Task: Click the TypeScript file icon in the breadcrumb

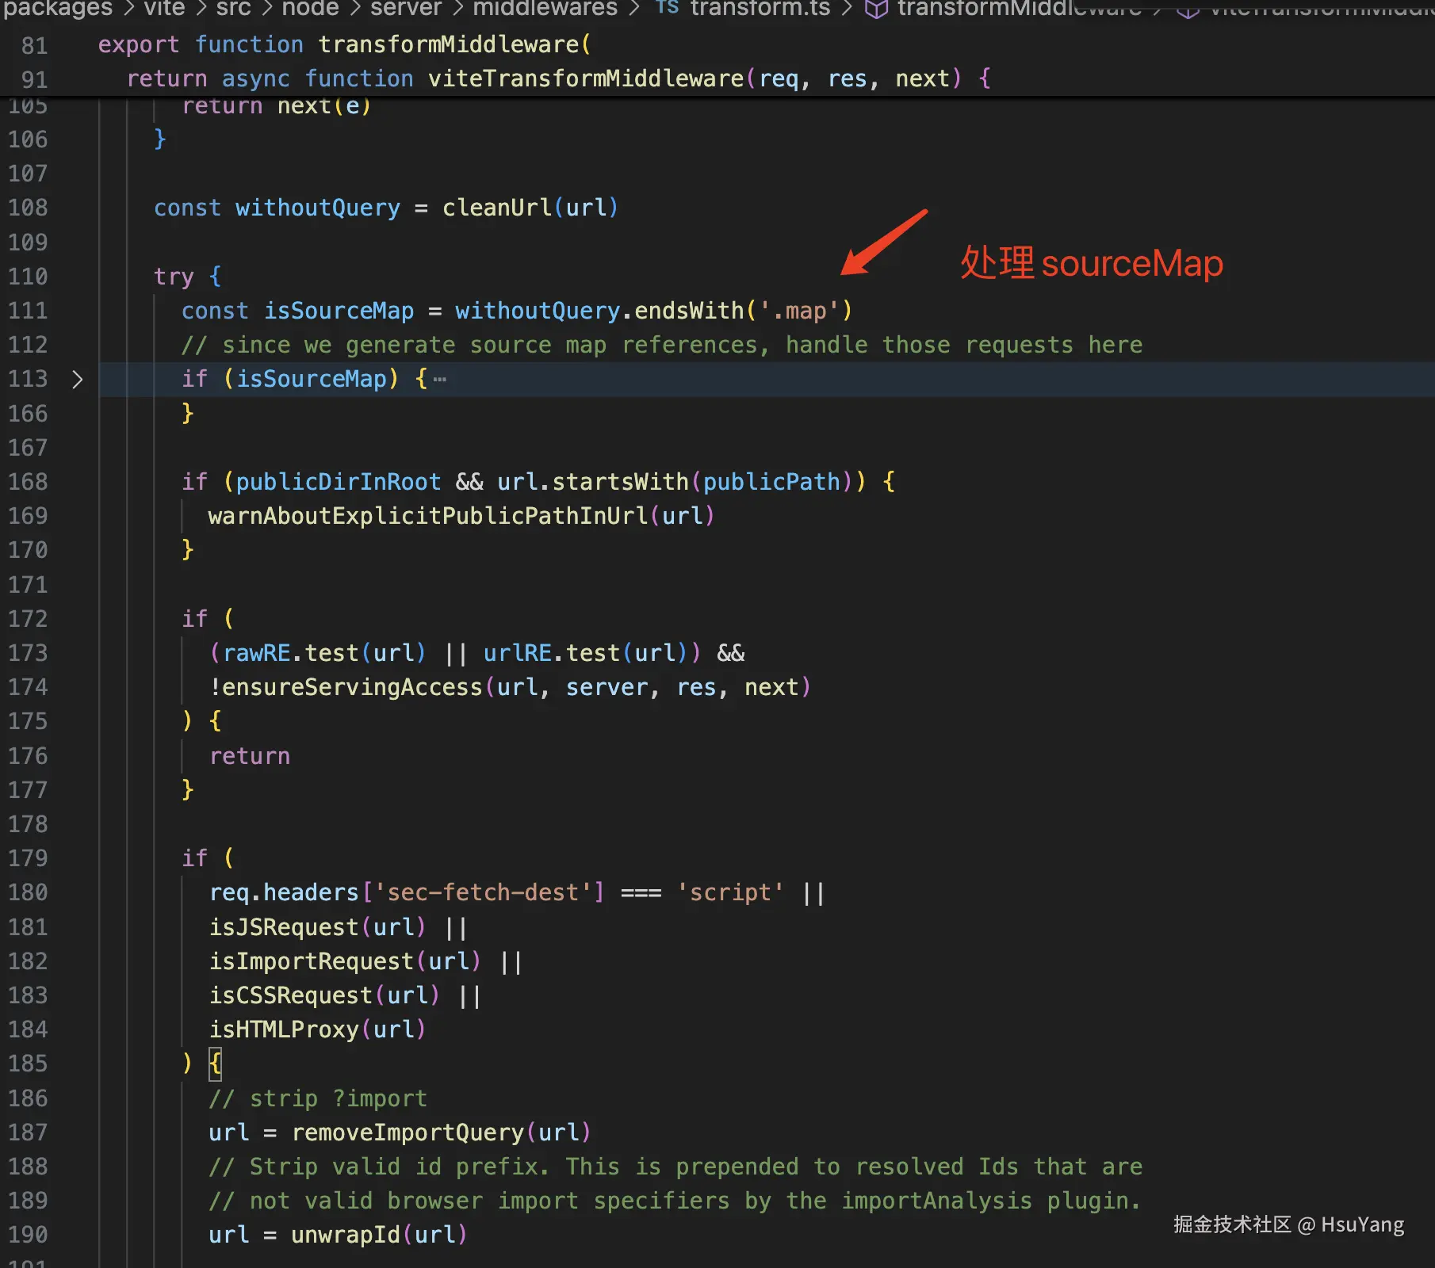Action: [x=668, y=7]
